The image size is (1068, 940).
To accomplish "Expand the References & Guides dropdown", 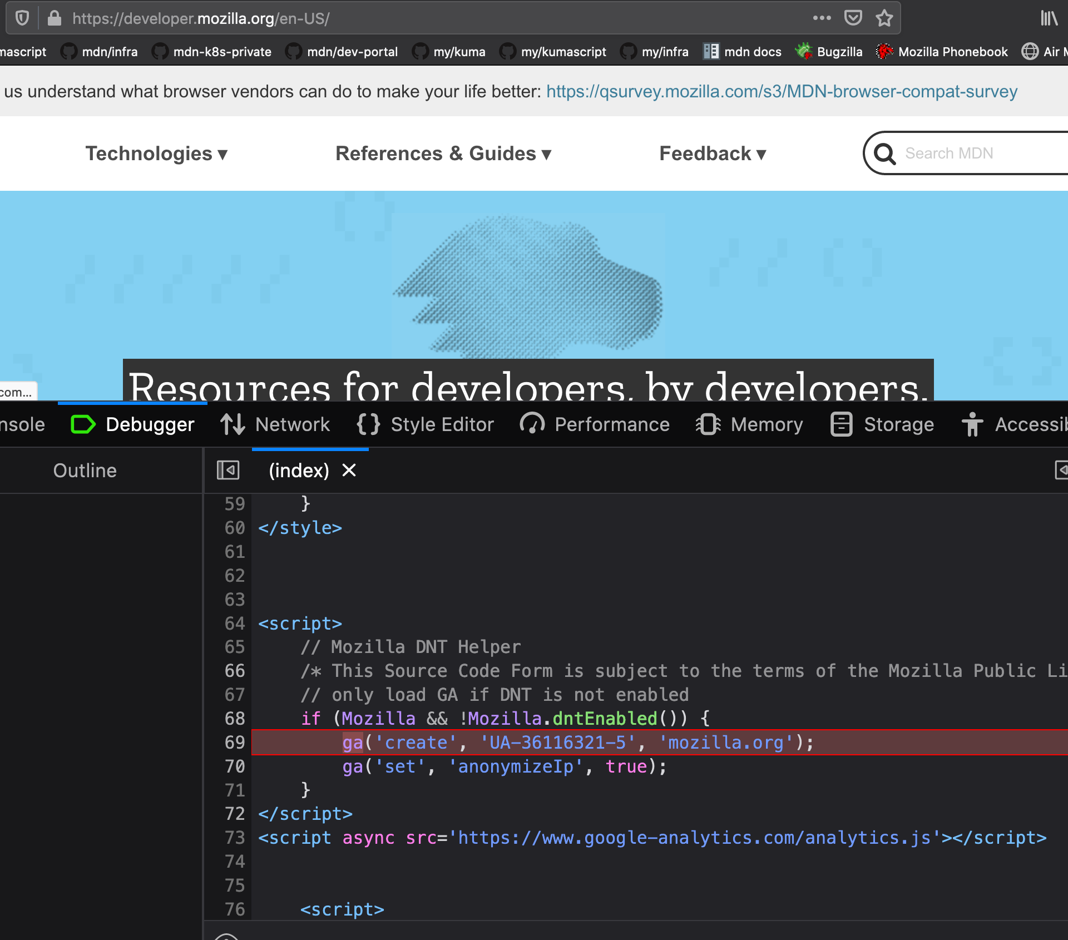I will coord(443,154).
